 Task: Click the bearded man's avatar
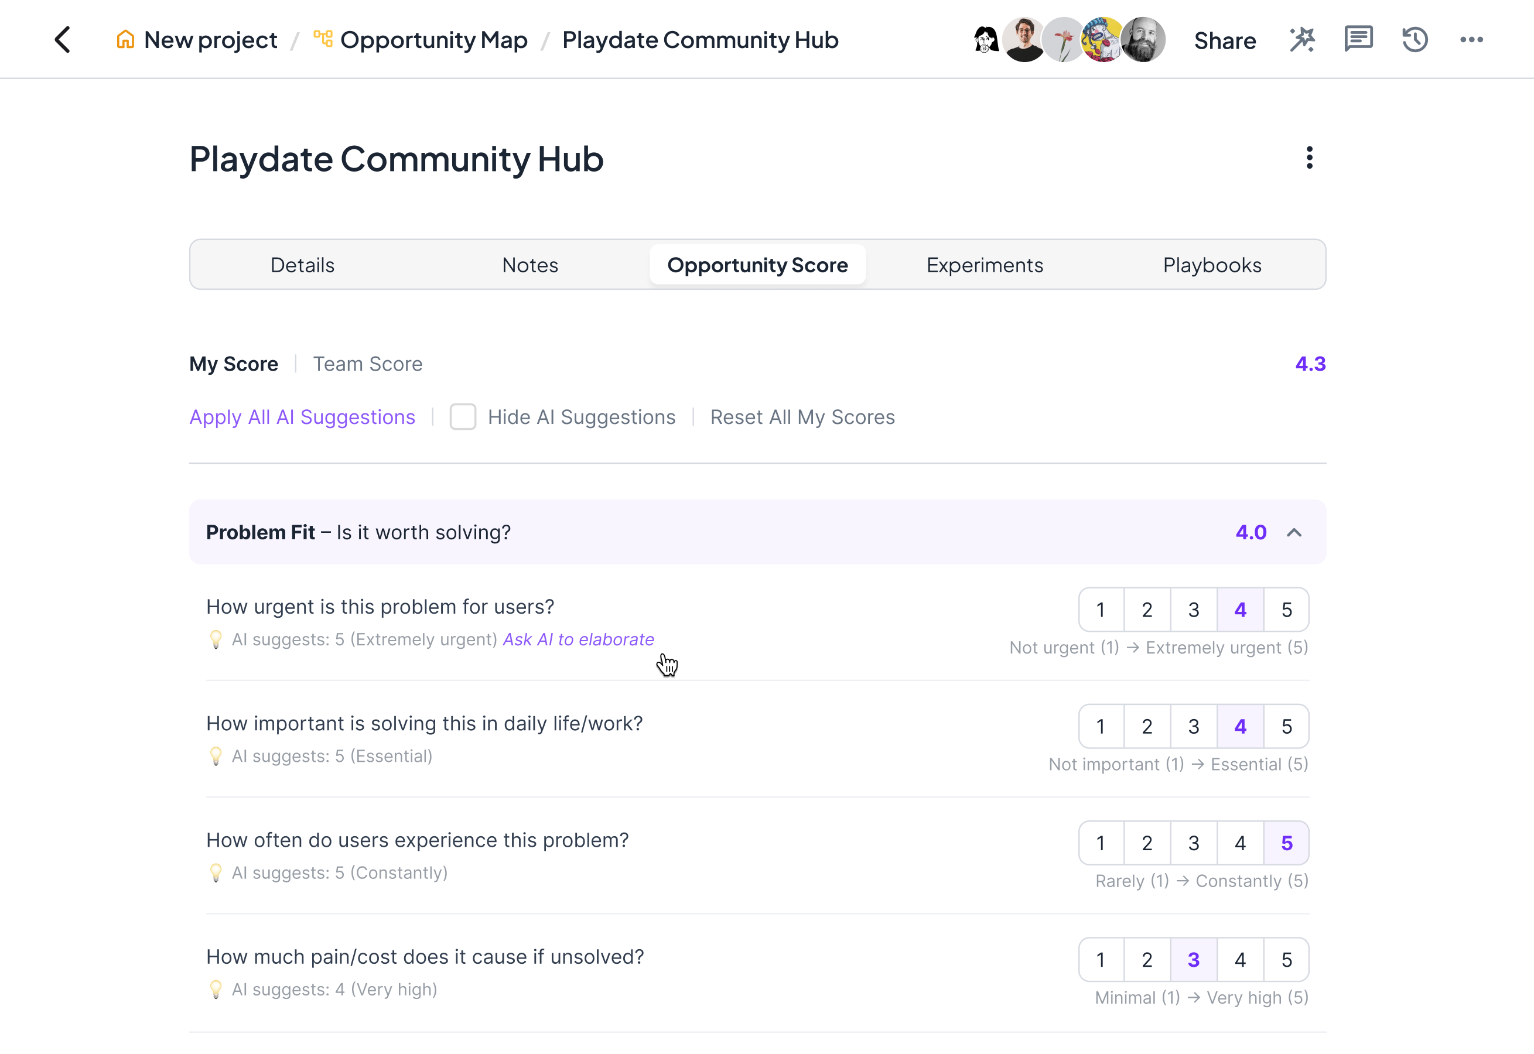(1143, 40)
